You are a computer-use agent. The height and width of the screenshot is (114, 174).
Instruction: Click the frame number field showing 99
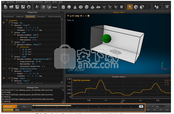pyautogui.click(x=160, y=106)
